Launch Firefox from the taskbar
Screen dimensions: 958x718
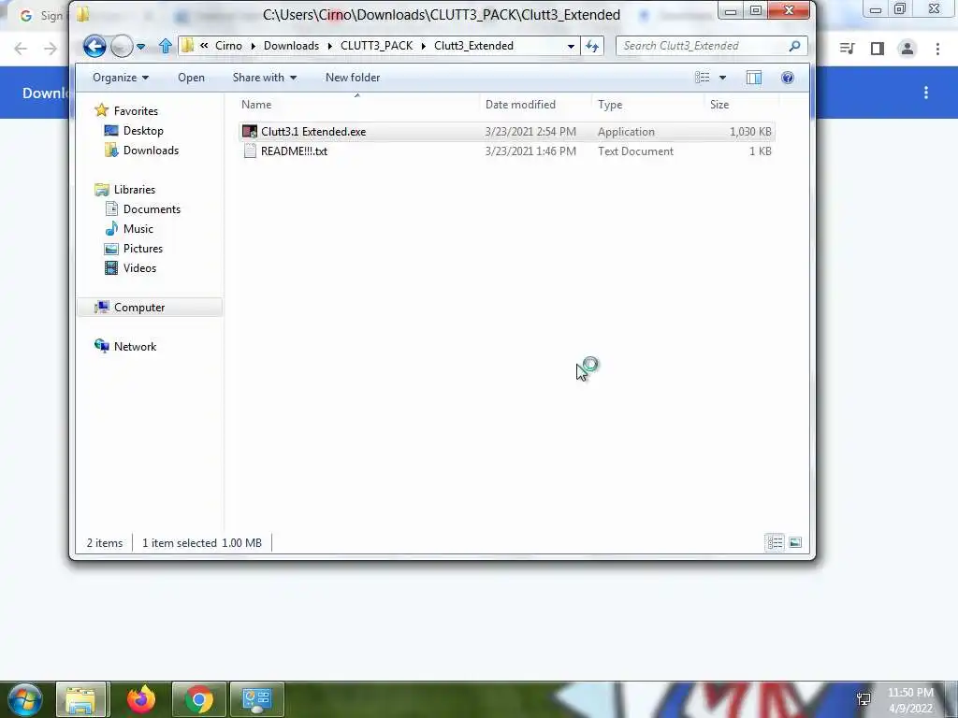141,699
